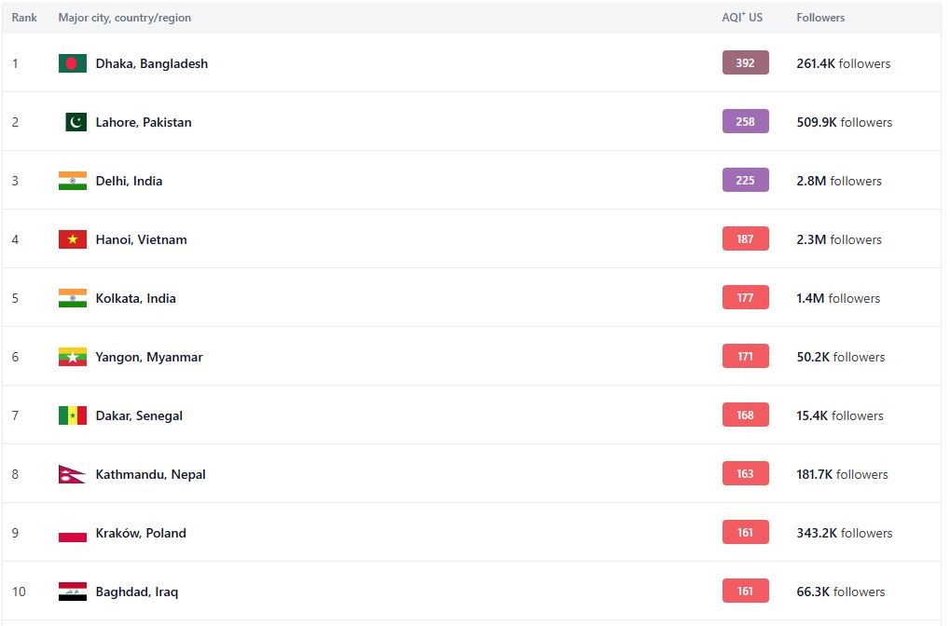Screen dimensions: 950x626
Task: Open Kraków, Poland ranking entry
Action: tap(141, 534)
